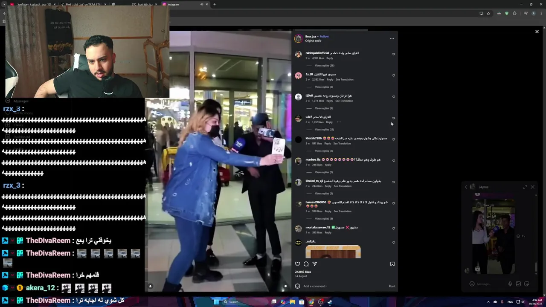Like marbee_lla's comment with heart
Image resolution: width=546 pixels, height=307 pixels.
394,161
